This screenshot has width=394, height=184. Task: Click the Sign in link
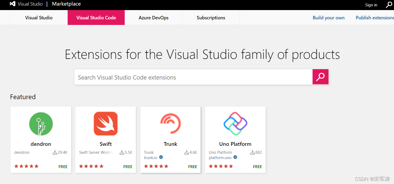pyautogui.click(x=371, y=5)
